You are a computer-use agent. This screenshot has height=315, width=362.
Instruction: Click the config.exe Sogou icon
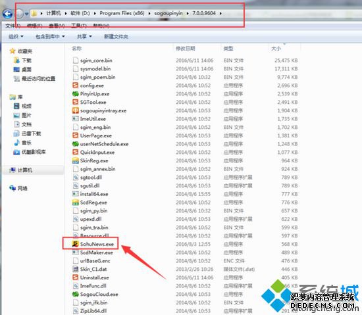click(x=75, y=85)
